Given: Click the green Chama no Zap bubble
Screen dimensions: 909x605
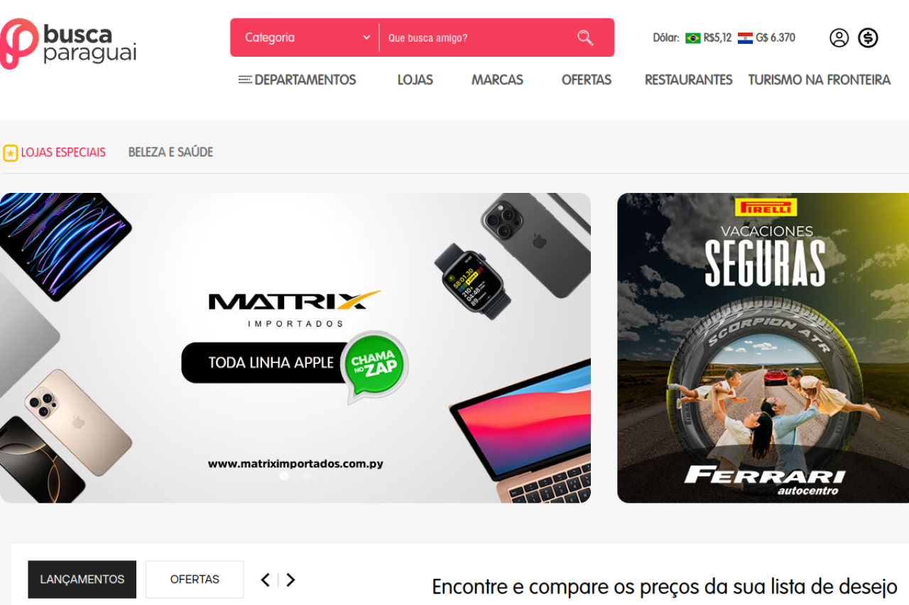Looking at the screenshot, I should point(375,366).
